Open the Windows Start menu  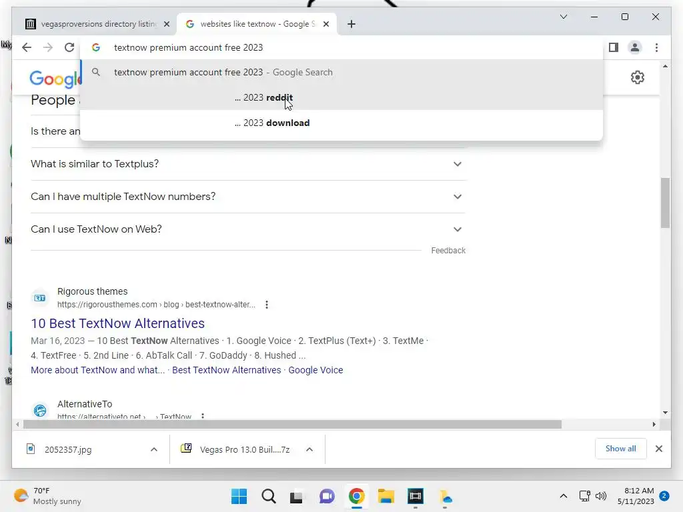click(239, 496)
